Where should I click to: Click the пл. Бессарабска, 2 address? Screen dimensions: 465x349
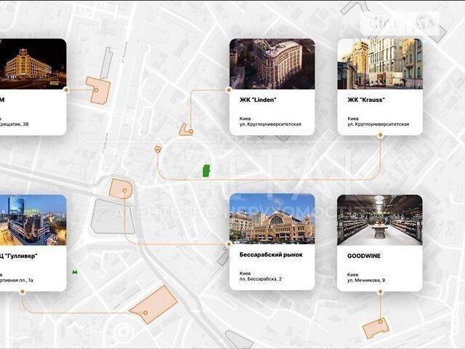pos(260,279)
